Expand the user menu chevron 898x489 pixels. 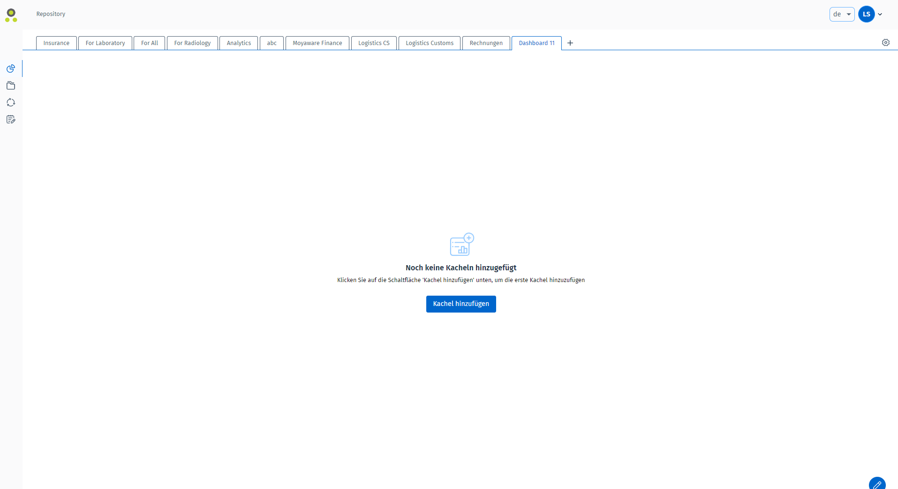coord(880,14)
